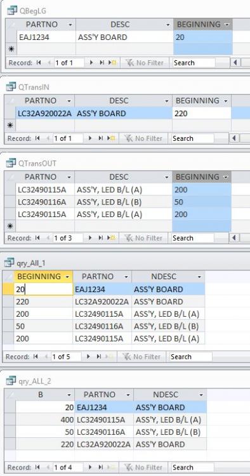Screen dimensions: 250x476
Task: Create new blank record in QBegLG
Action: (112, 63)
